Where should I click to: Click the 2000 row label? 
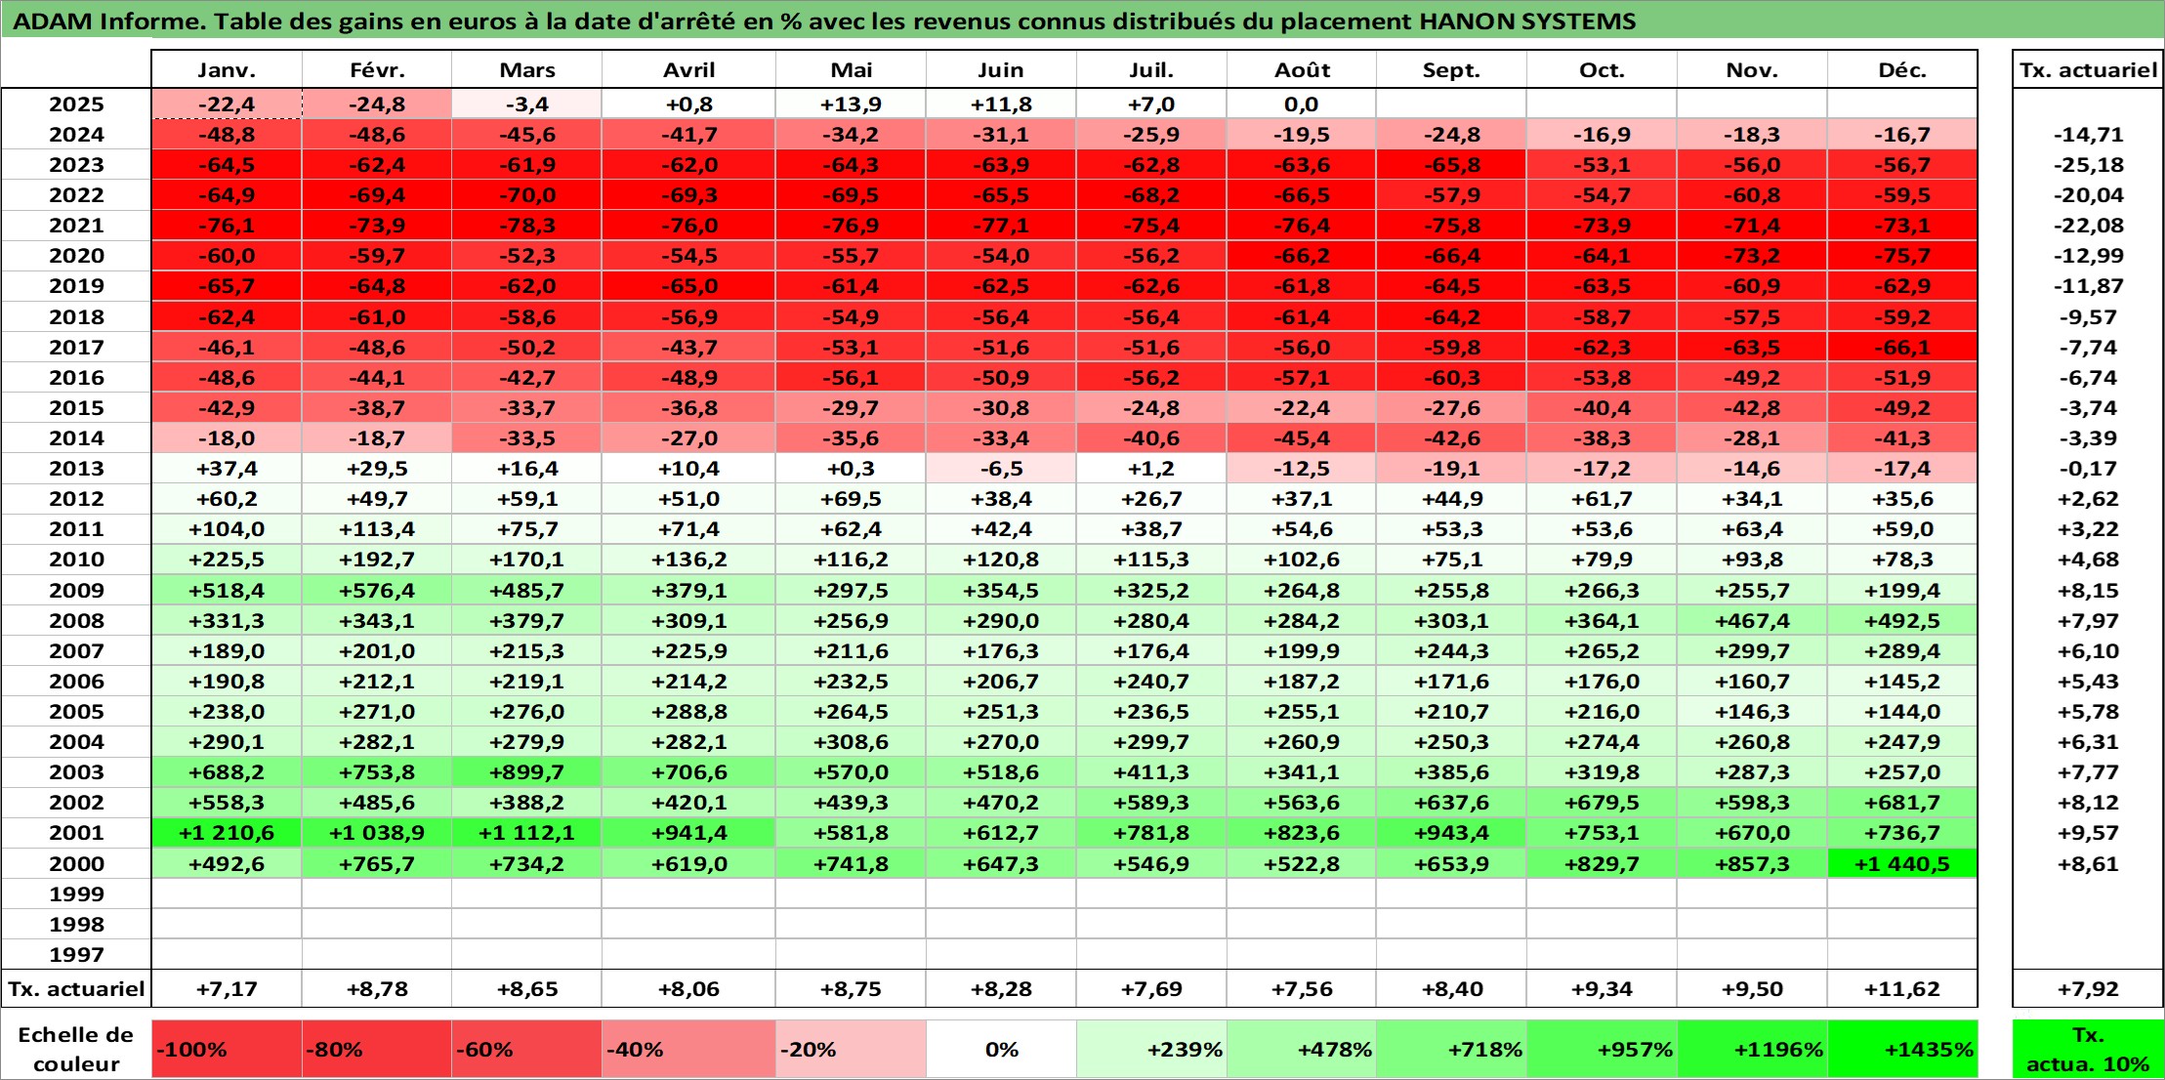[76, 864]
